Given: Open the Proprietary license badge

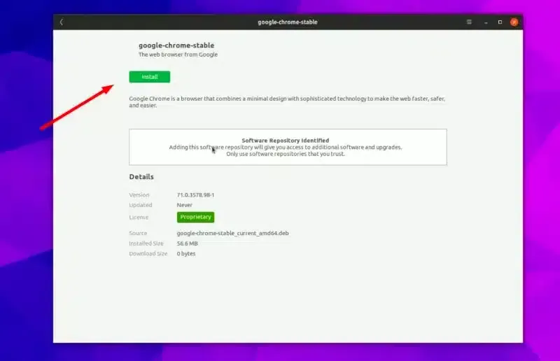Looking at the screenshot, I should tap(195, 217).
